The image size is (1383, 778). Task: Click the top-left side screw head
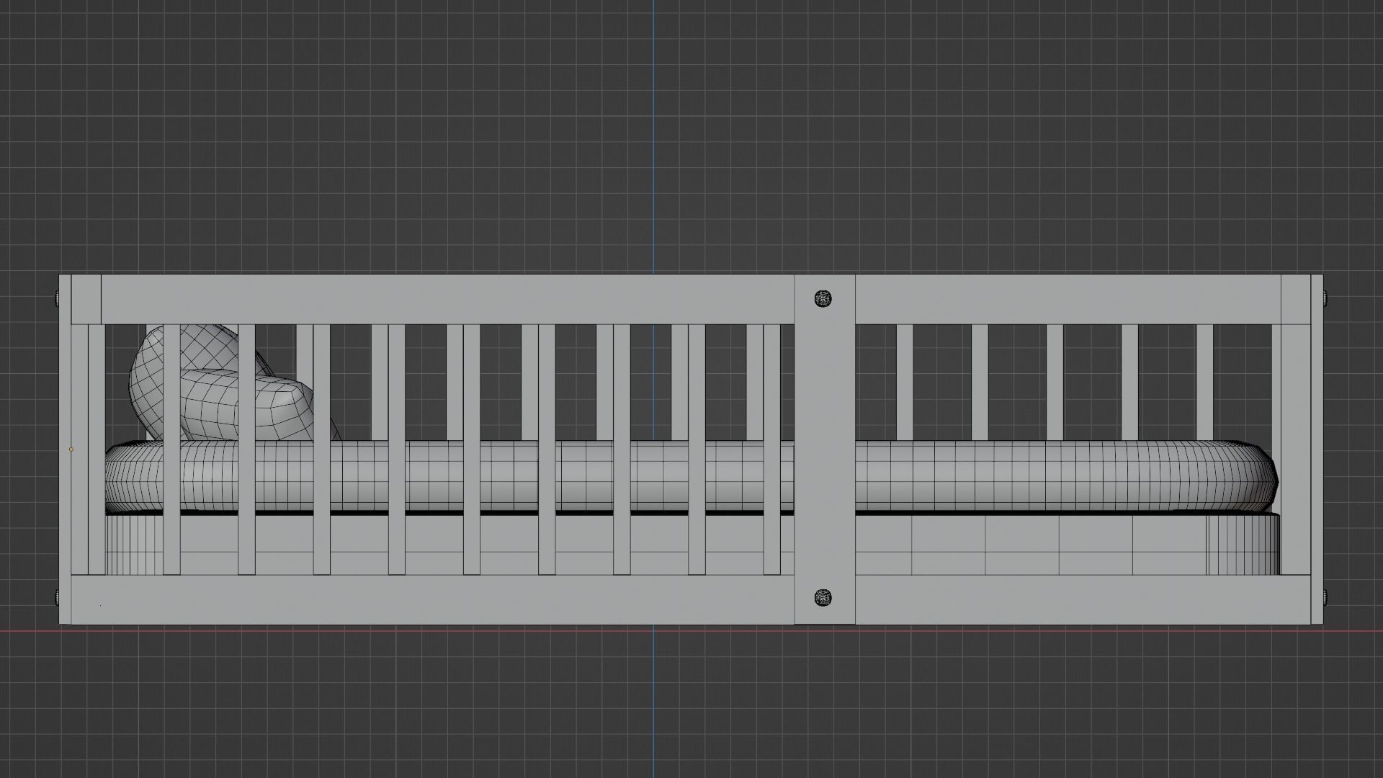[57, 298]
